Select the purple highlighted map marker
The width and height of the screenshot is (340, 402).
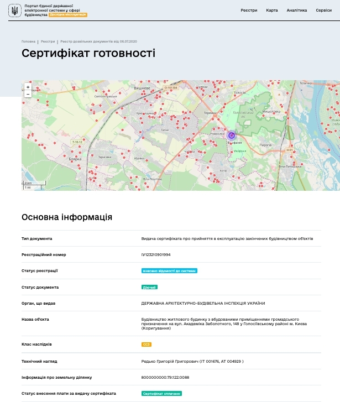click(x=231, y=135)
